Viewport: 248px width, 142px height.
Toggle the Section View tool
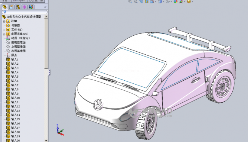pyautogui.click(x=147, y=2)
